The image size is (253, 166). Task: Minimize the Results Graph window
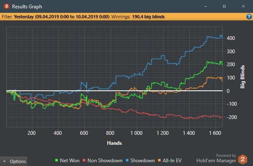click(x=206, y=6)
